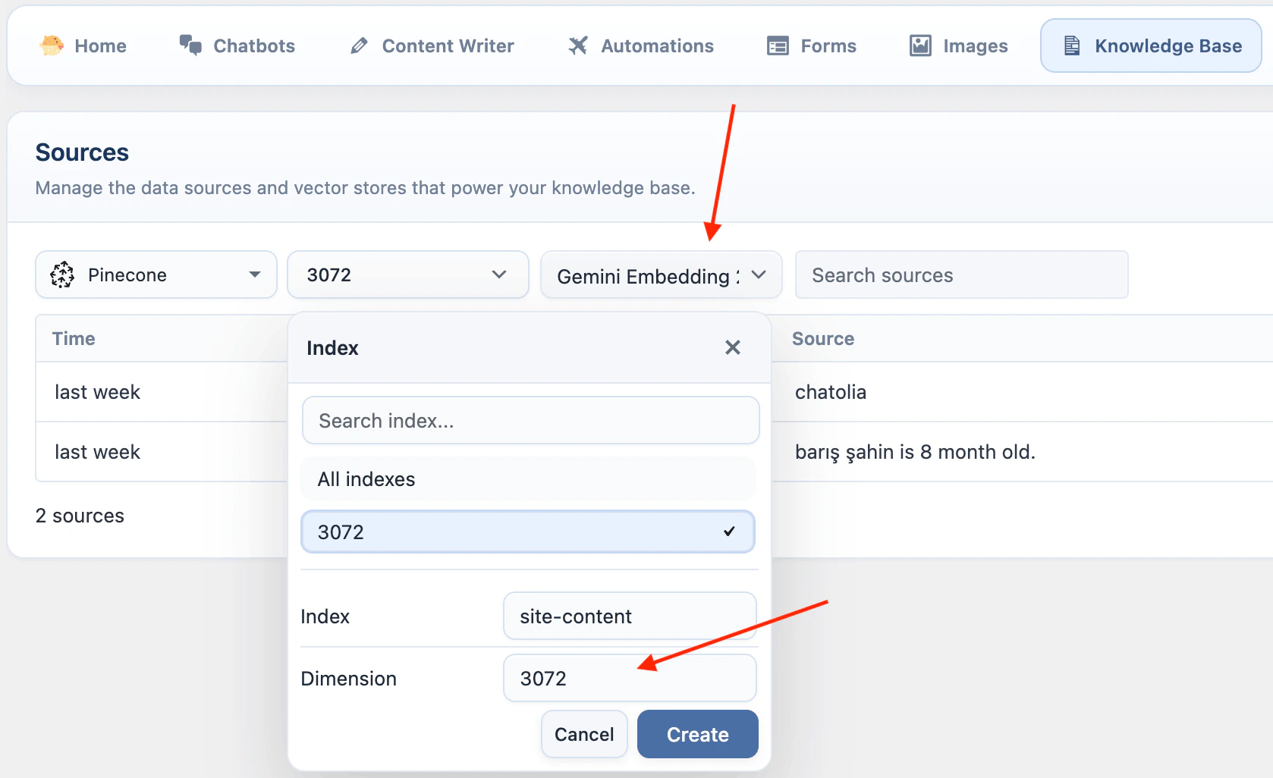Click the Search sources field

pos(962,274)
